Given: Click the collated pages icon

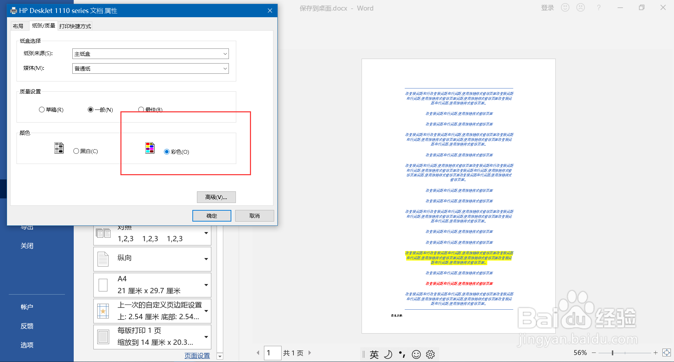Looking at the screenshot, I should (103, 233).
